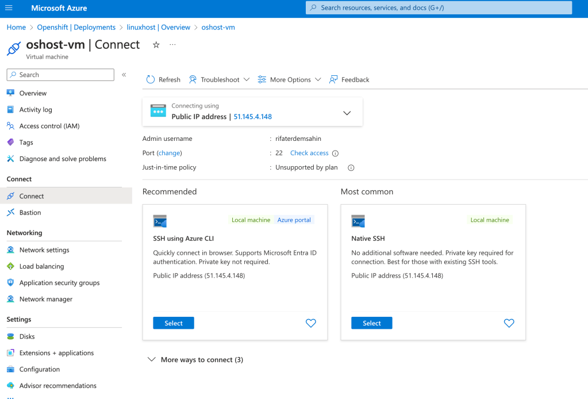588x399 pixels.
Task: Click the 51.145.4.148 IP address link
Action: [253, 117]
